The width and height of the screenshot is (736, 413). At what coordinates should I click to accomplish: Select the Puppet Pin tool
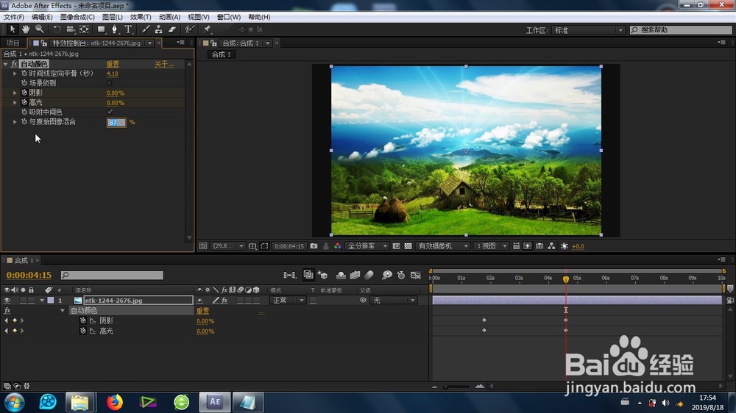pyautogui.click(x=207, y=29)
